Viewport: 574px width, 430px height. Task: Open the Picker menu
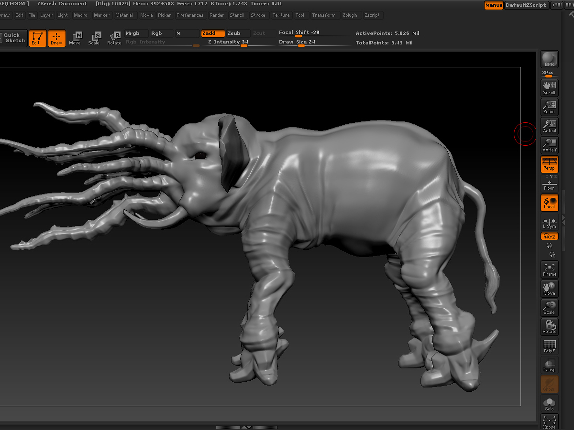(x=165, y=15)
